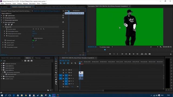Screen dimensions: 173x97
Task: Switch to the История tab
Action: [48, 58]
